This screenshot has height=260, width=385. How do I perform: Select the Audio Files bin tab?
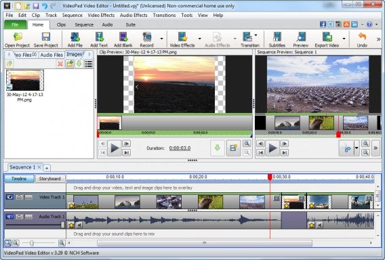[52, 55]
